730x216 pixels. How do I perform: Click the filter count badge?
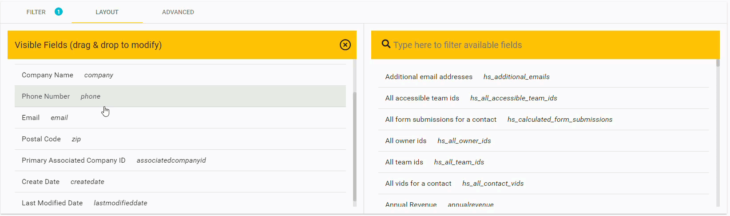pyautogui.click(x=59, y=12)
